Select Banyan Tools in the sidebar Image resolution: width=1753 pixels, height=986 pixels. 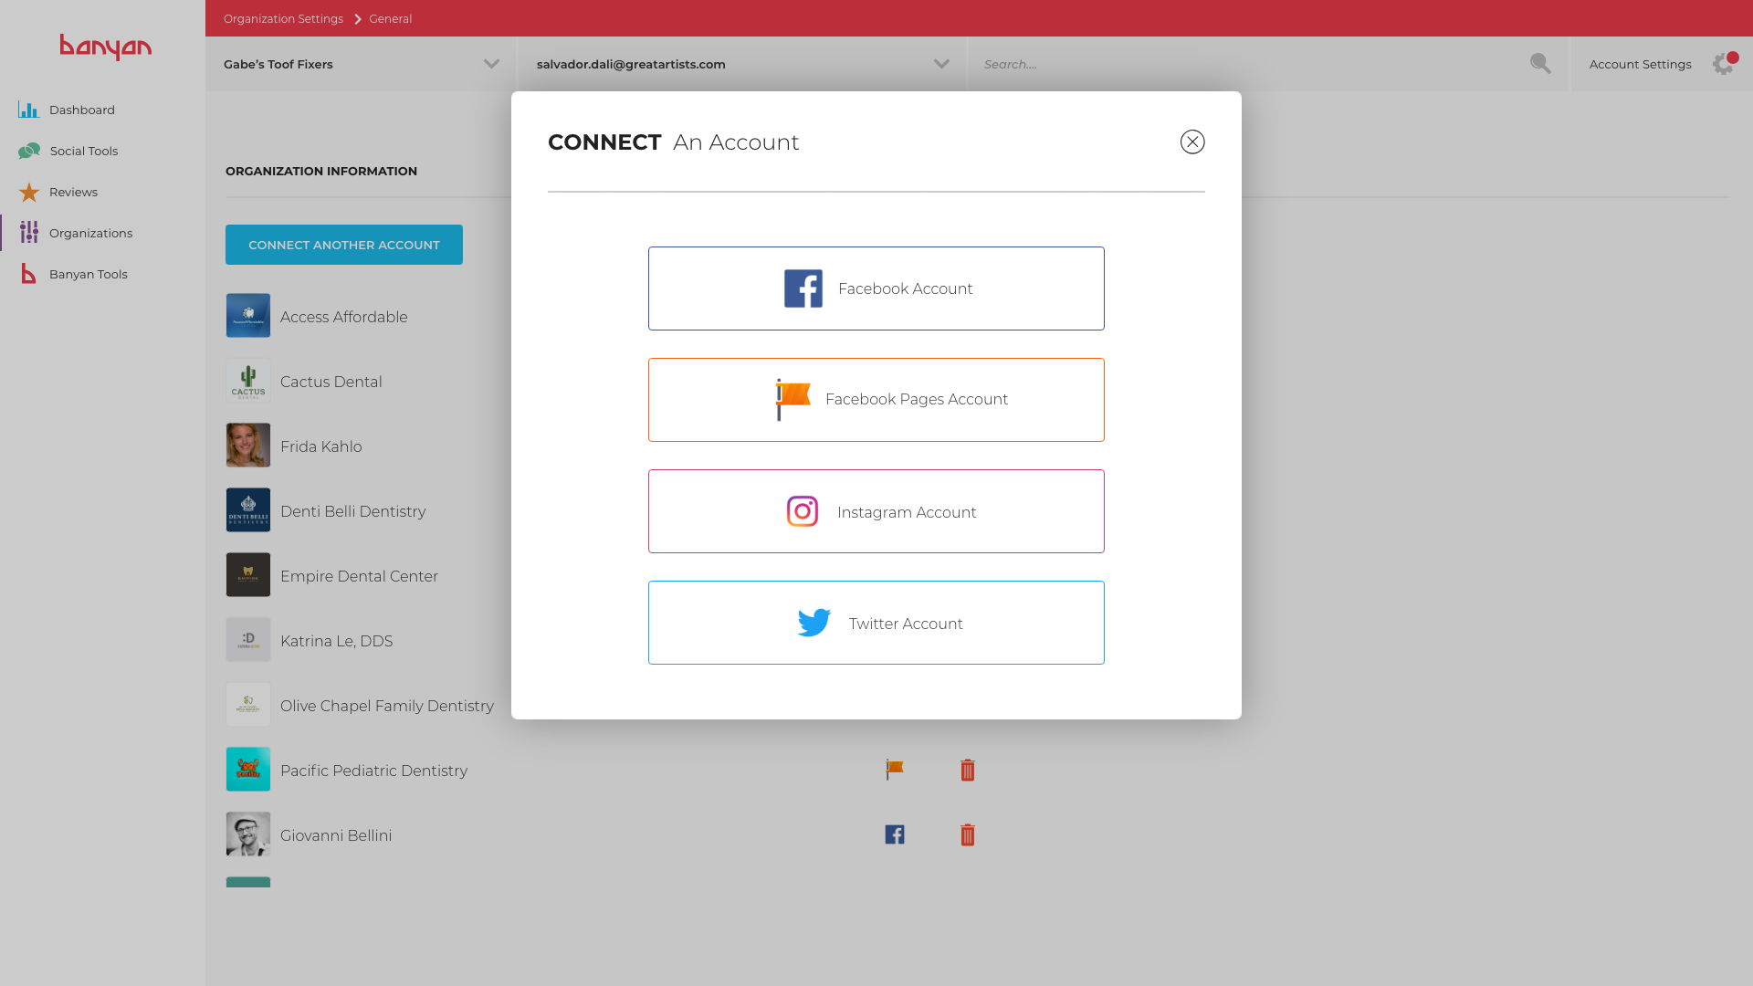(88, 275)
